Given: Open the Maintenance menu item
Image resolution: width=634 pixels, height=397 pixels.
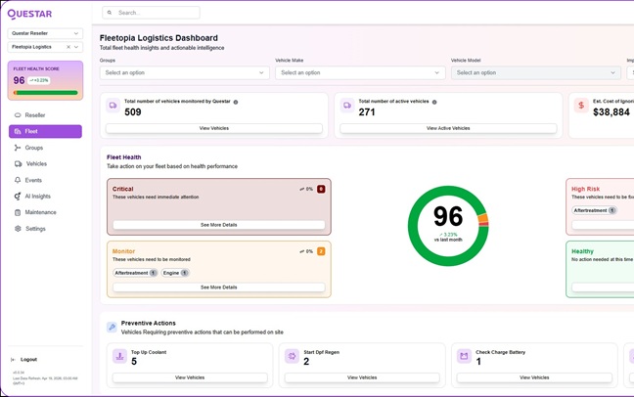Looking at the screenshot, I should pos(45,212).
